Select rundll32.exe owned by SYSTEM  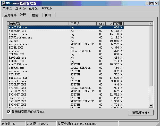pos(66,65)
